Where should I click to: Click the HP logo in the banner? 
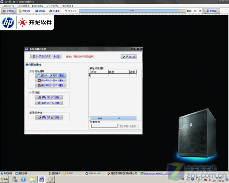8,22
